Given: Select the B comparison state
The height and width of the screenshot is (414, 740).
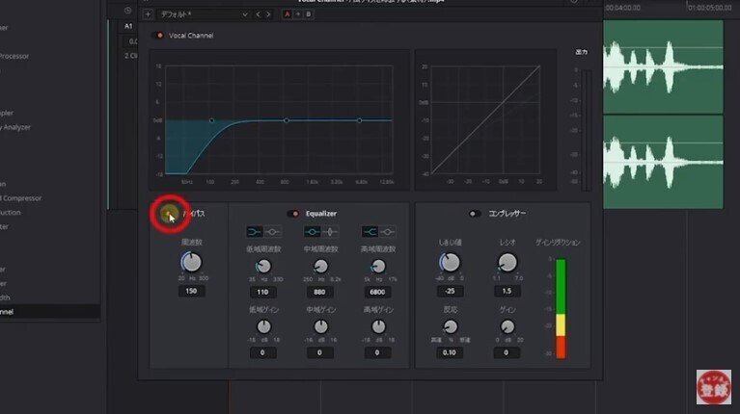Looking at the screenshot, I should [x=309, y=14].
